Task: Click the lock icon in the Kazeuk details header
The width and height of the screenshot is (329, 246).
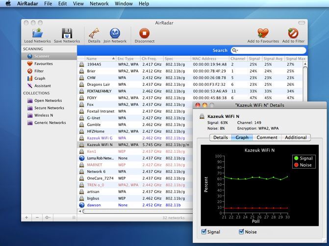Action: 202,117
